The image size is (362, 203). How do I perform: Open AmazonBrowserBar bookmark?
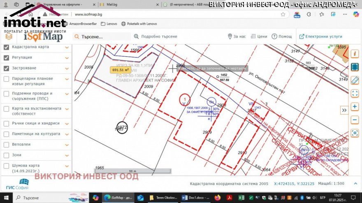(81, 24)
